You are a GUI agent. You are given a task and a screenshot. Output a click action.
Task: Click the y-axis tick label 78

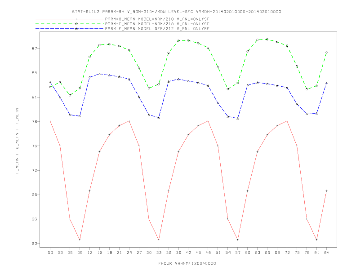pyautogui.click(x=34, y=122)
